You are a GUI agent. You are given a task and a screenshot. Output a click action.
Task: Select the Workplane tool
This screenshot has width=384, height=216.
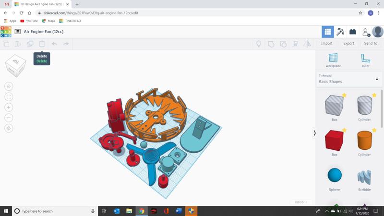click(333, 60)
